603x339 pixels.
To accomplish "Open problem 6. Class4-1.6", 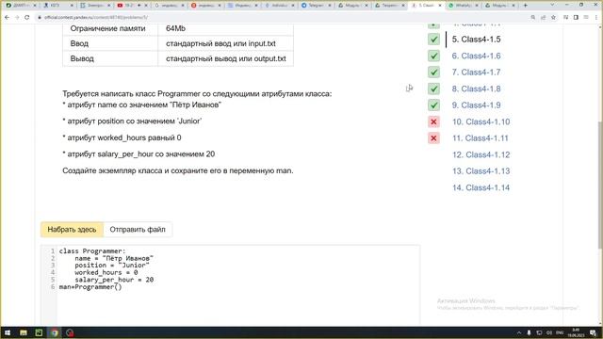I will pyautogui.click(x=476, y=56).
